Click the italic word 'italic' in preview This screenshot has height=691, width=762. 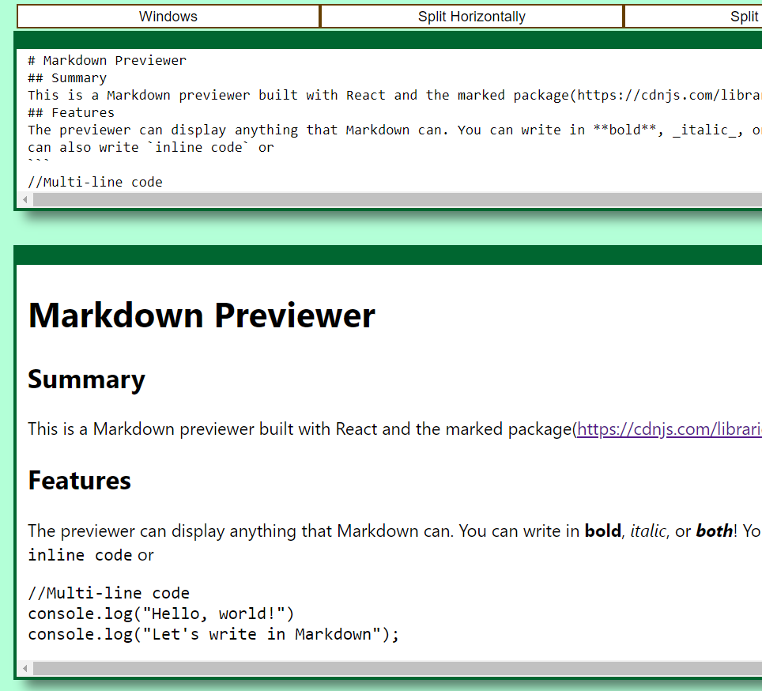click(649, 531)
